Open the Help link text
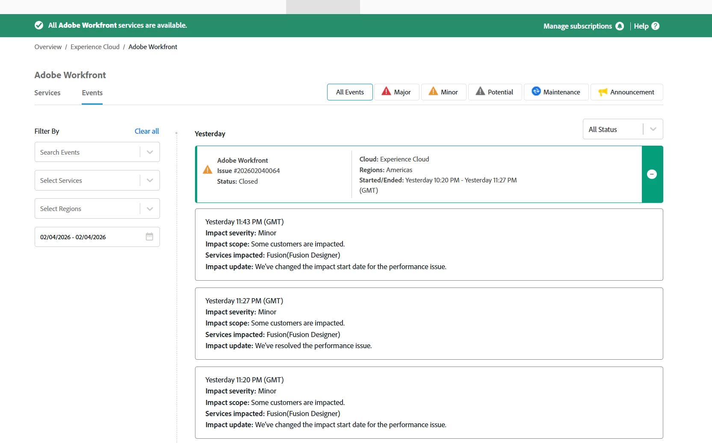This screenshot has height=443, width=712. coord(641,26)
